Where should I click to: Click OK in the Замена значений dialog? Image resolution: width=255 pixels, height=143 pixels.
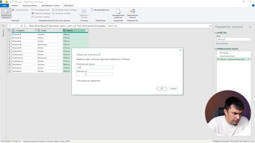point(162,89)
